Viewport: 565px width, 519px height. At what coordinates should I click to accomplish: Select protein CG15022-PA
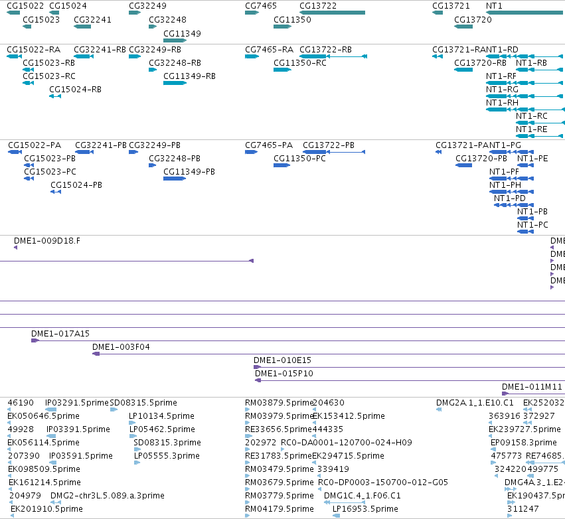(x=35, y=145)
